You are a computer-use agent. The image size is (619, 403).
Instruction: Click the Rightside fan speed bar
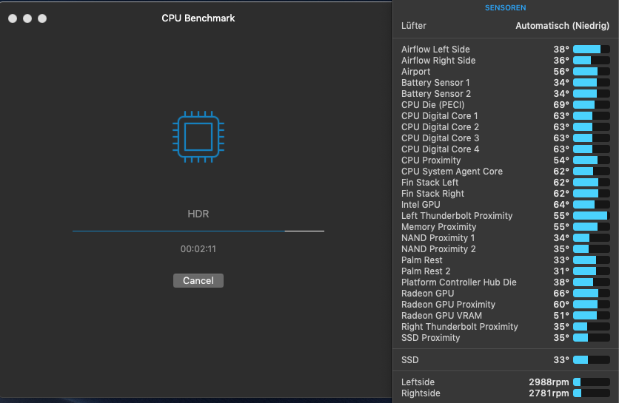click(x=590, y=393)
